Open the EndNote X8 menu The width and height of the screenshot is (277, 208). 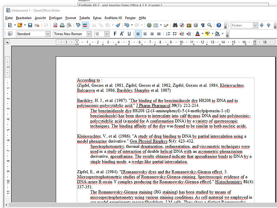[113, 18]
